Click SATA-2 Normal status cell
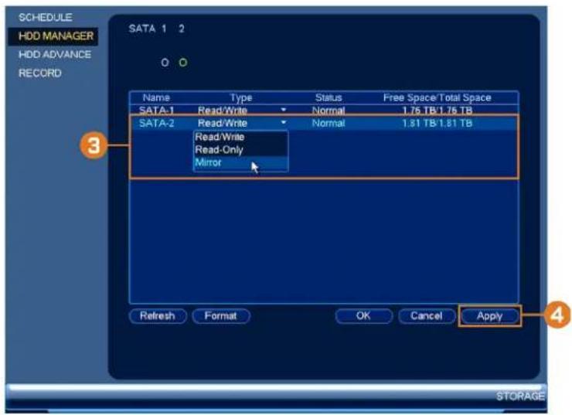The height and width of the screenshot is (415, 572). point(329,123)
